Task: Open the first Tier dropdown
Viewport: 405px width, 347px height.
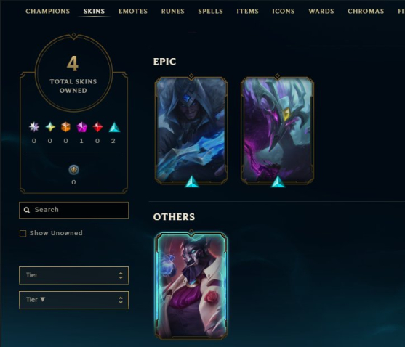Action: [x=73, y=275]
